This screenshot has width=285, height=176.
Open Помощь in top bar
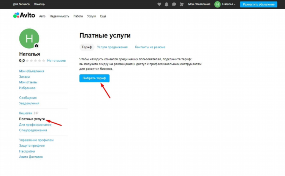pyautogui.click(x=39, y=4)
